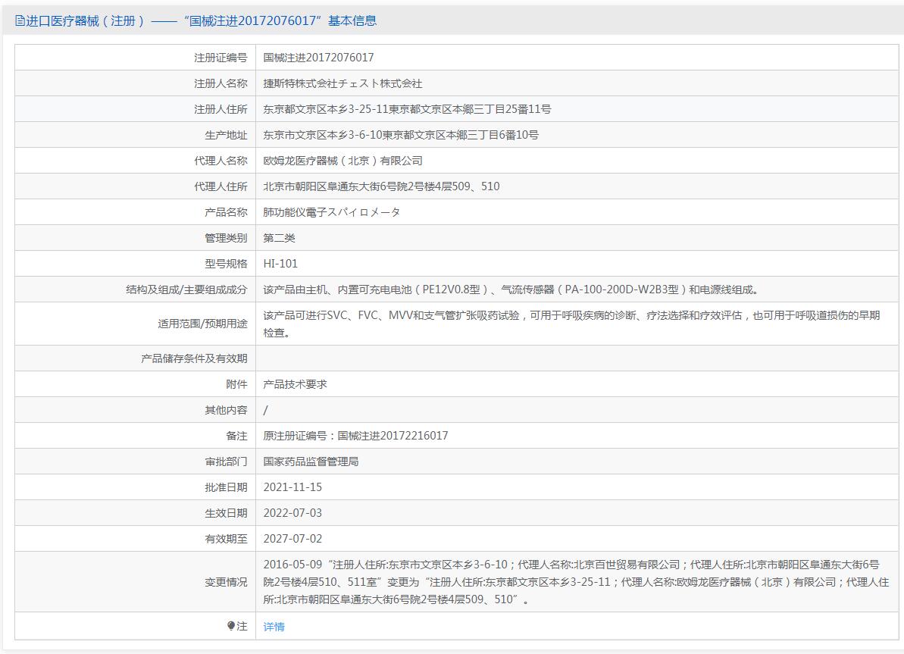Click the 结构及组成 description text
Image resolution: width=904 pixels, height=654 pixels.
pos(510,289)
